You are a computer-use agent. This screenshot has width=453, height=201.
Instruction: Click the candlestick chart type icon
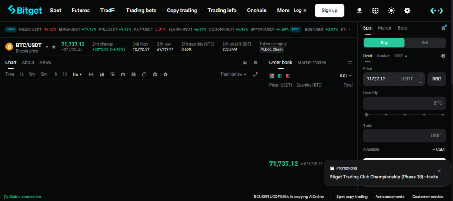(102, 74)
